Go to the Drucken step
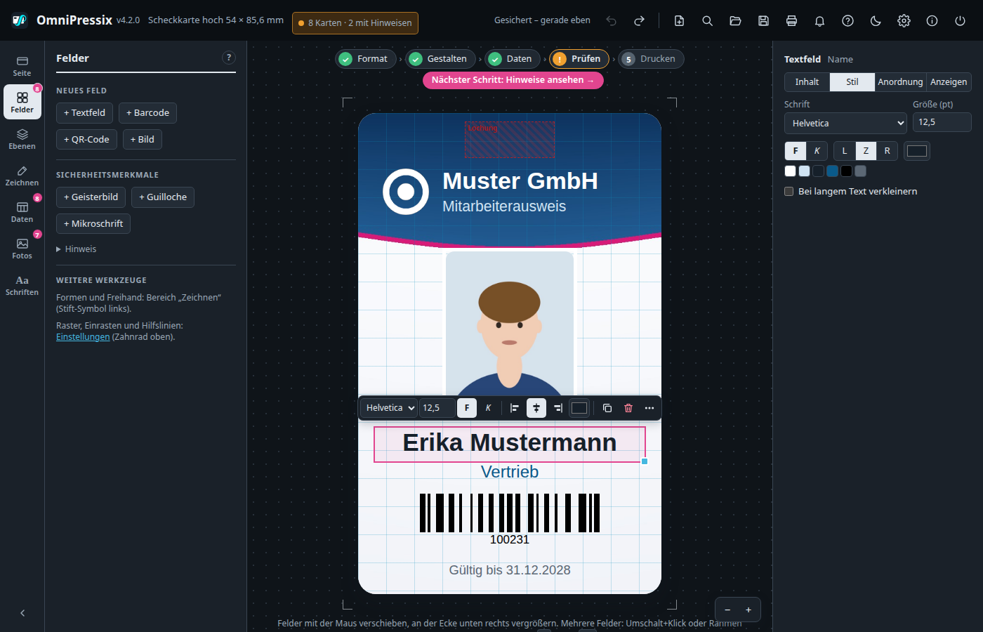 [650, 59]
